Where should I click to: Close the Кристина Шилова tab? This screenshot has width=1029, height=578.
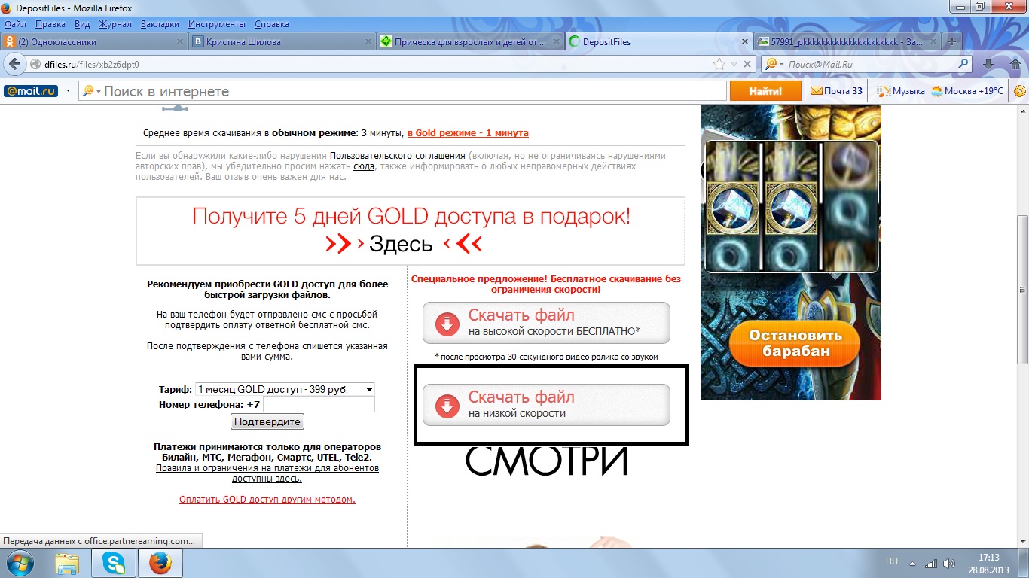point(369,42)
